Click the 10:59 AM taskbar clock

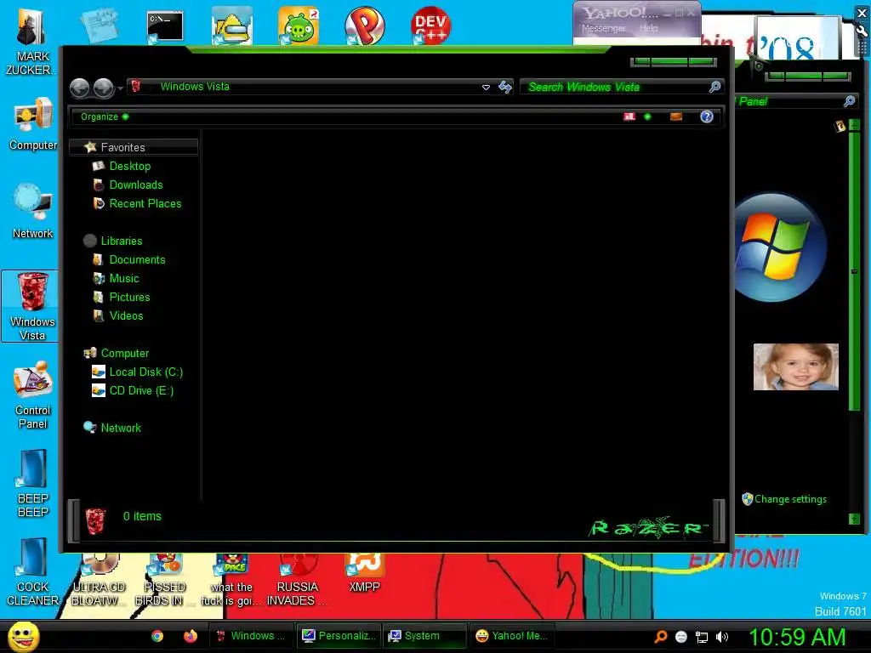(x=797, y=637)
